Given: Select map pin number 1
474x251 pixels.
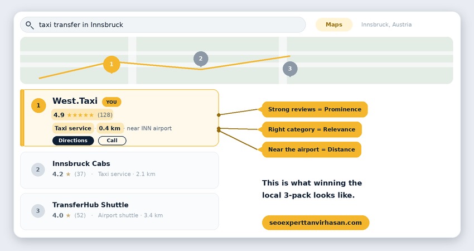Looking at the screenshot, I should (x=112, y=64).
